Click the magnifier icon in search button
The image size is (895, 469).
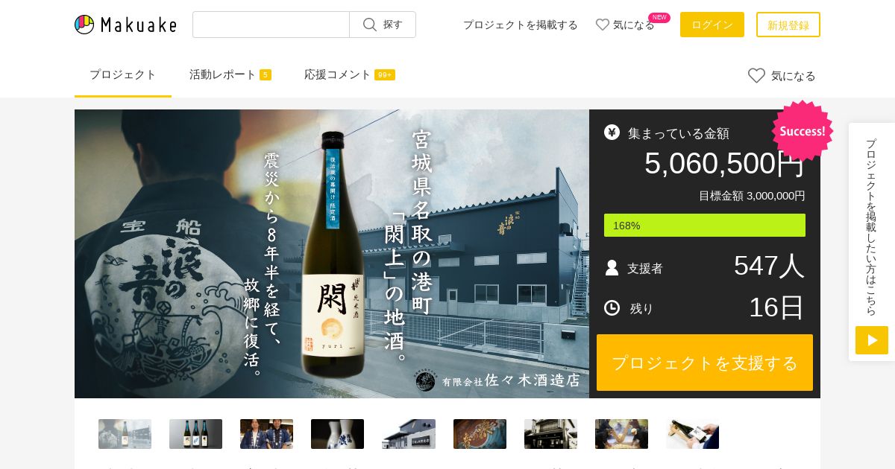pos(370,25)
